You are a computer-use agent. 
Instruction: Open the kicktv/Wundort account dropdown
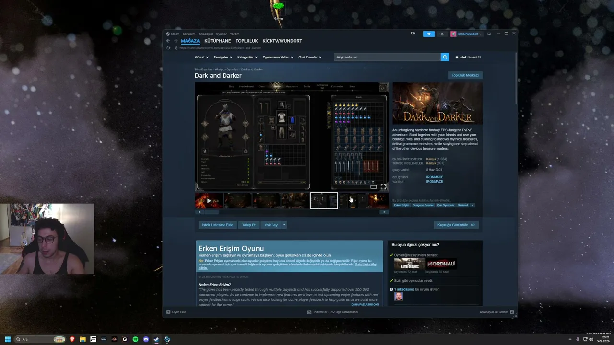[x=466, y=34]
